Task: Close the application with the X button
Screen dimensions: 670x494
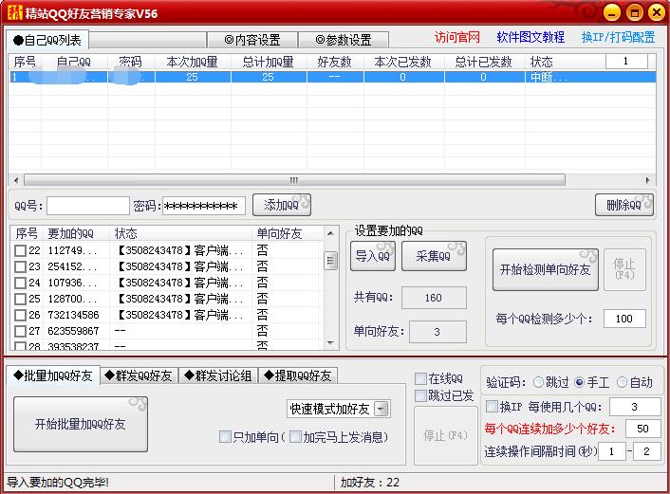Action: (x=657, y=13)
